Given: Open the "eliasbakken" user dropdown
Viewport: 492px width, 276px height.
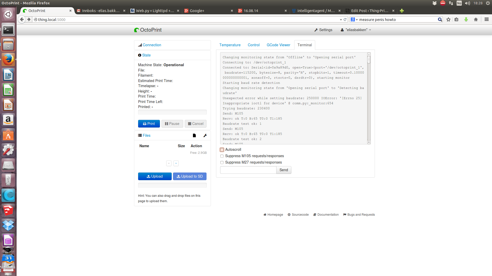Looking at the screenshot, I should coord(356,30).
